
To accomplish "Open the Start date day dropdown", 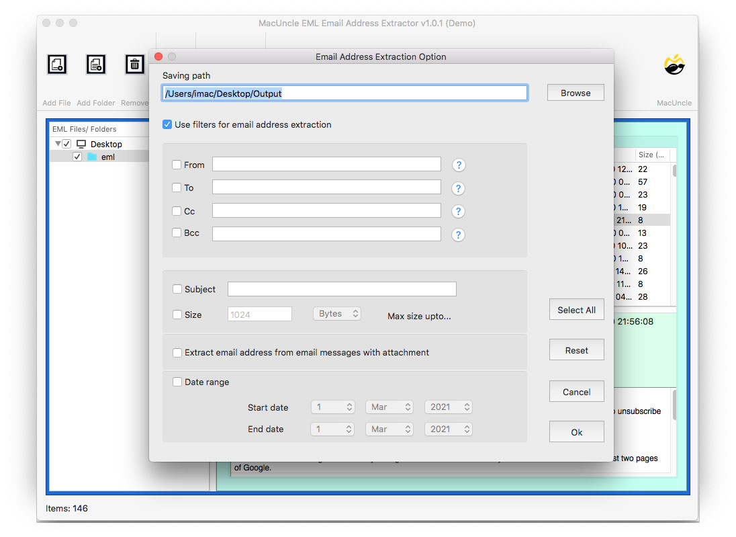I will pos(333,407).
